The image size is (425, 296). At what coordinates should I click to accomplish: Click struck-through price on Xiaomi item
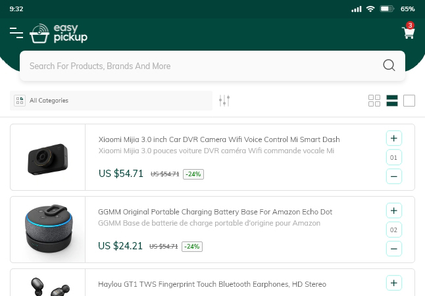tap(164, 174)
